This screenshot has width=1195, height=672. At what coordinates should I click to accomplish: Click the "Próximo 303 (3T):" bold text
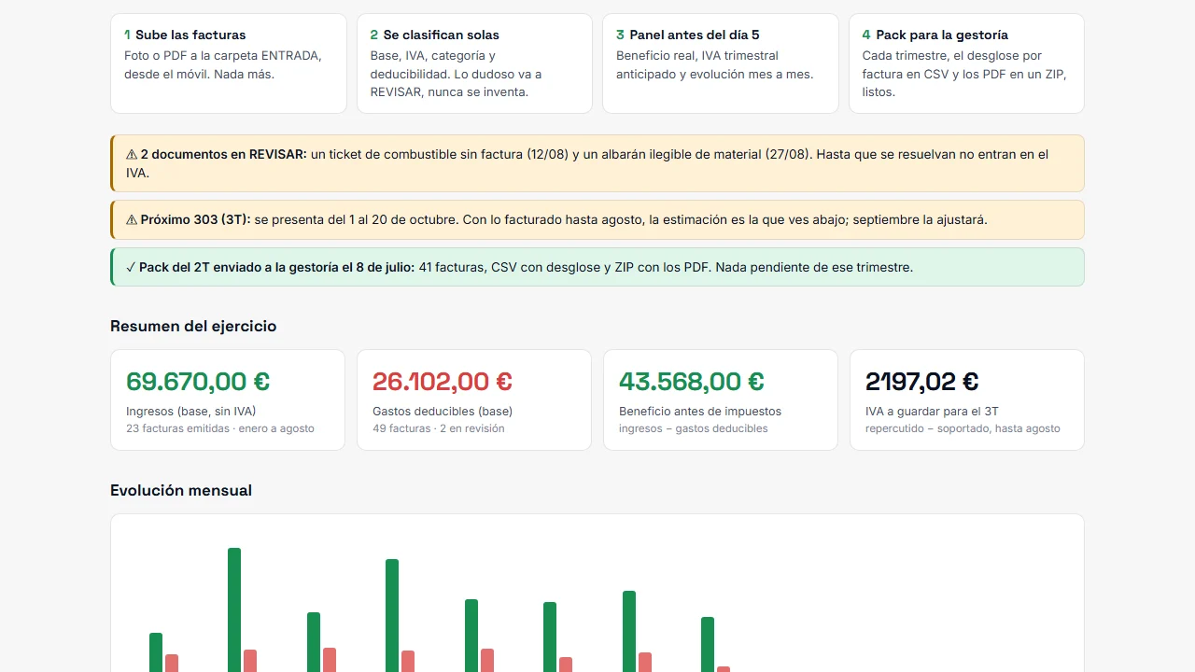[x=196, y=219]
